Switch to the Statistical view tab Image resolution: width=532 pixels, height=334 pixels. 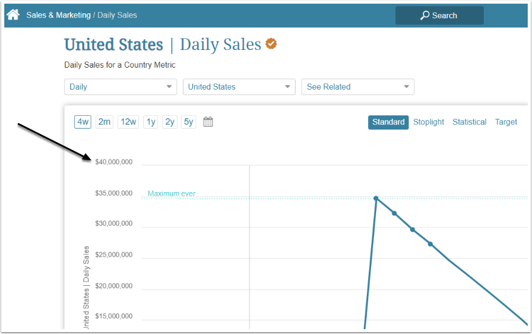(469, 122)
